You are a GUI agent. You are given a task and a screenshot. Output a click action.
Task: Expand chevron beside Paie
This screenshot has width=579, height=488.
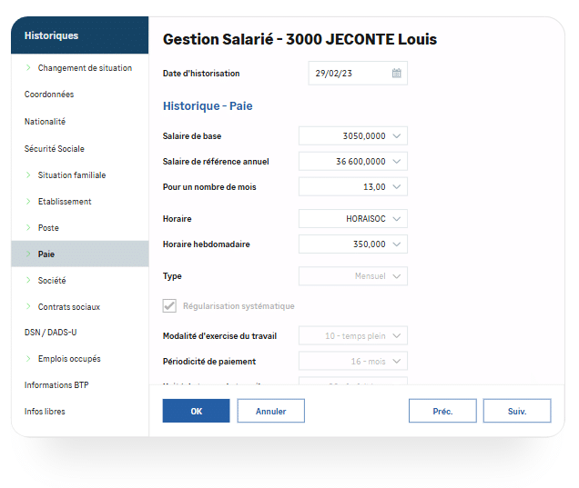click(x=28, y=254)
